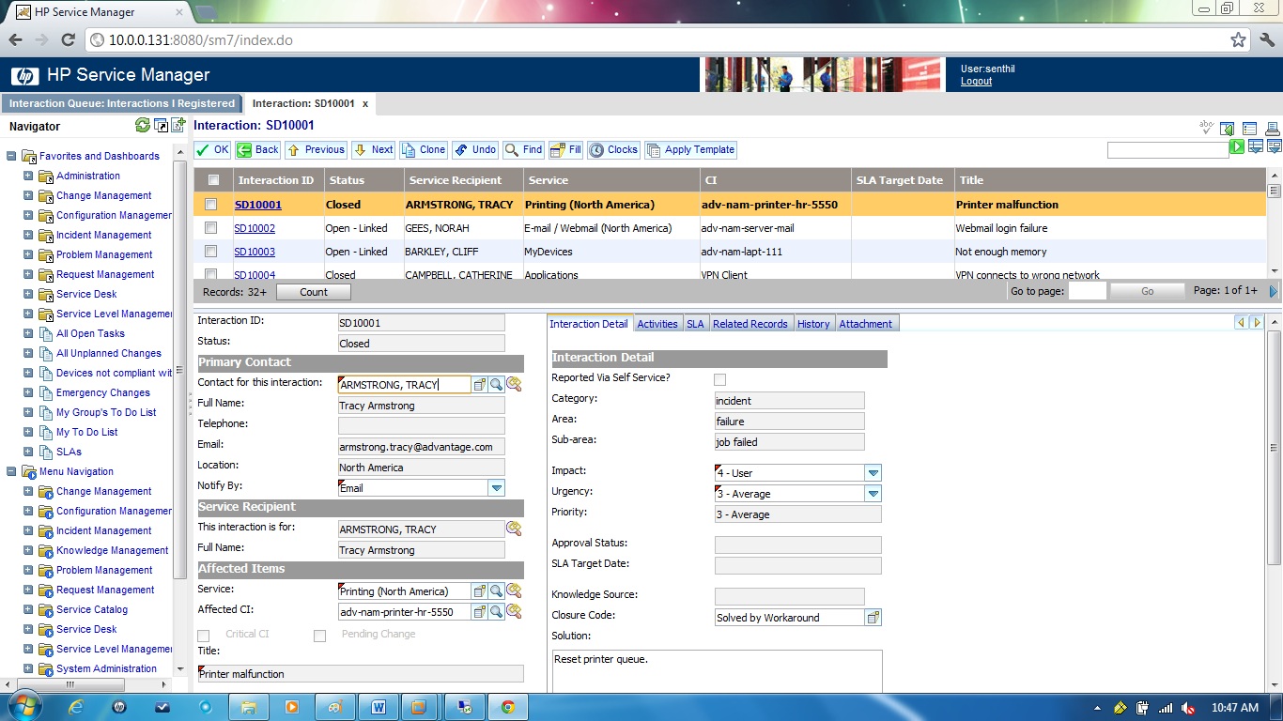
Task: Open the History tab
Action: [x=813, y=323]
